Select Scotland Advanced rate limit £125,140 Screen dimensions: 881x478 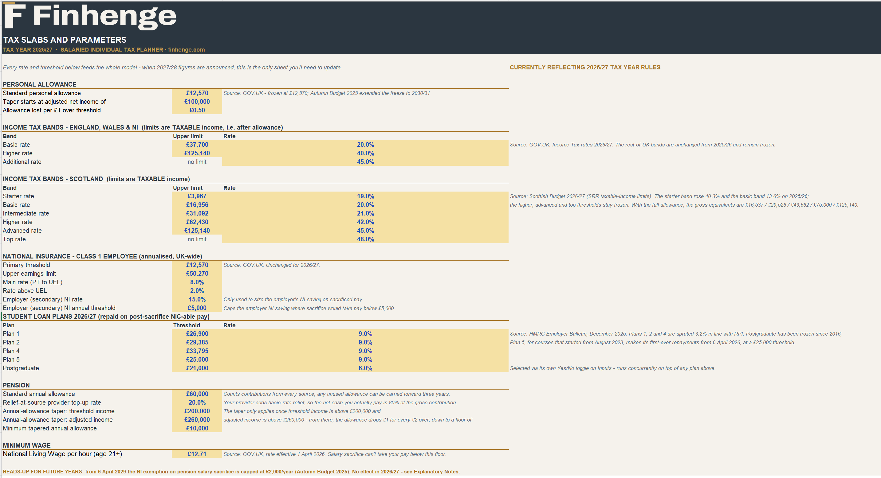click(x=197, y=230)
